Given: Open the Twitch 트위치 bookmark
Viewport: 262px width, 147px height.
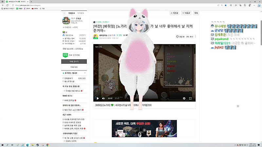Looking at the screenshot, I should point(27,8).
